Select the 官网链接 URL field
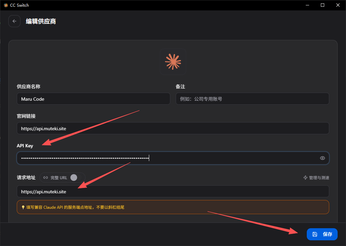The height and width of the screenshot is (246, 346). point(173,128)
